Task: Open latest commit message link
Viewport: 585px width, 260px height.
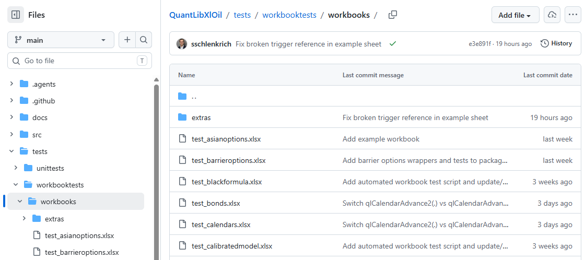Action: click(309, 44)
